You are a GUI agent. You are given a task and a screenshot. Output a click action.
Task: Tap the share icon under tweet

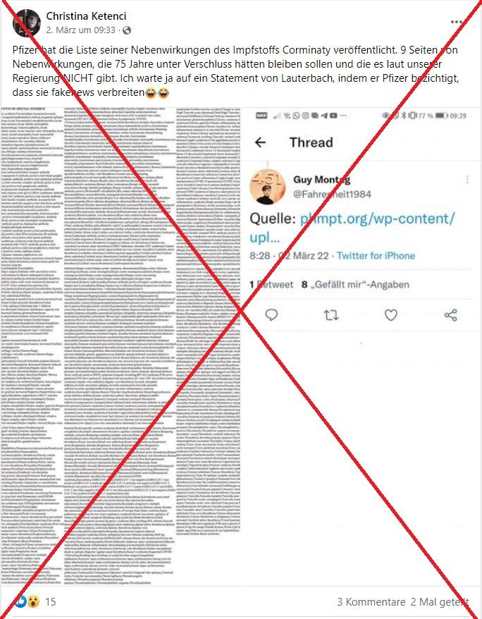(450, 315)
